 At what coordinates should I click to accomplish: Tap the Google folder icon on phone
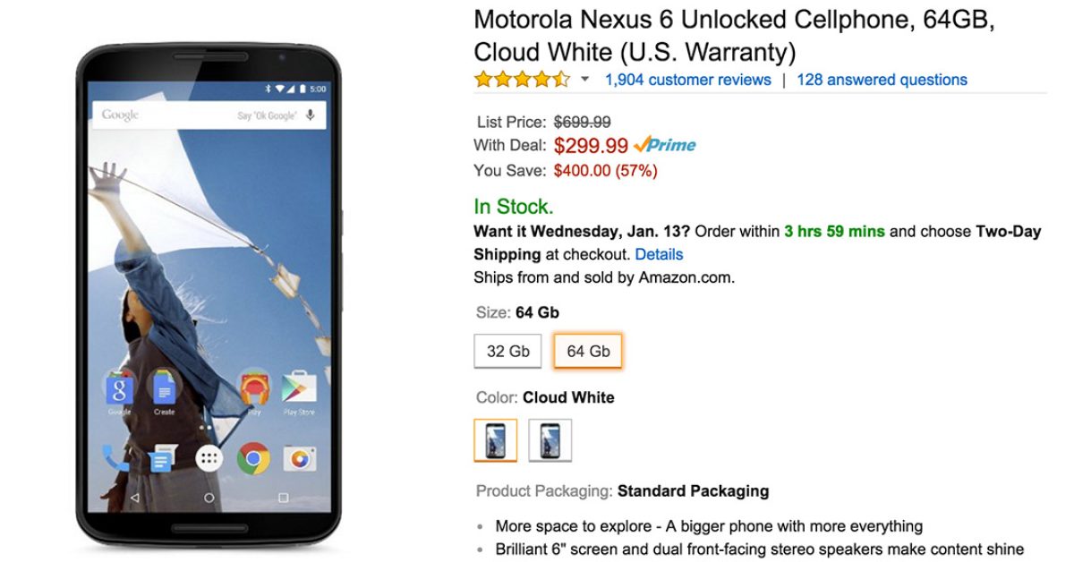[x=119, y=389]
